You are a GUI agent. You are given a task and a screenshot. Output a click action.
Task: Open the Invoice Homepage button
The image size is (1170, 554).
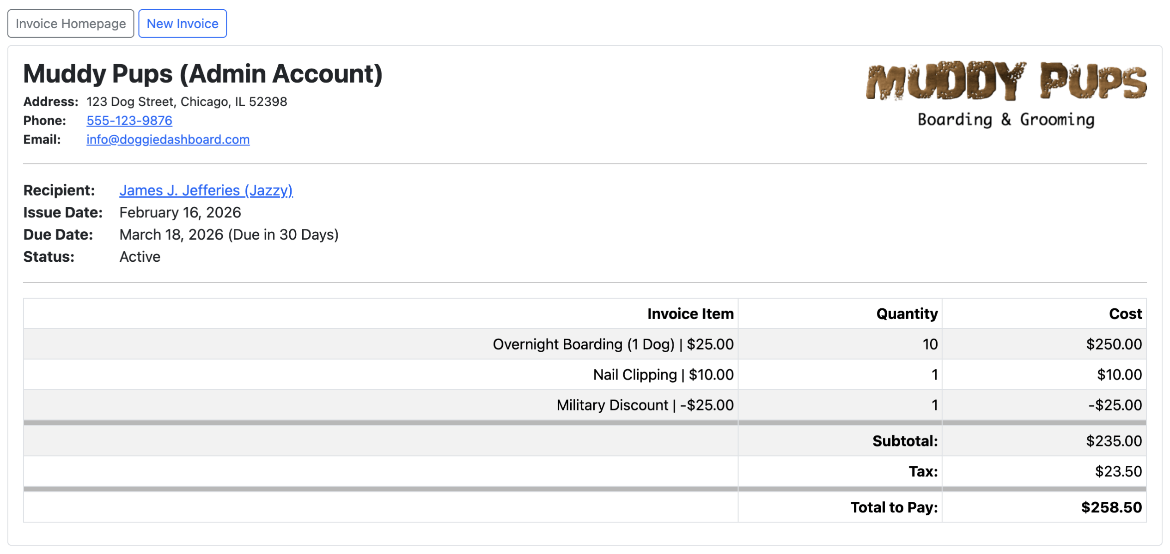point(71,24)
